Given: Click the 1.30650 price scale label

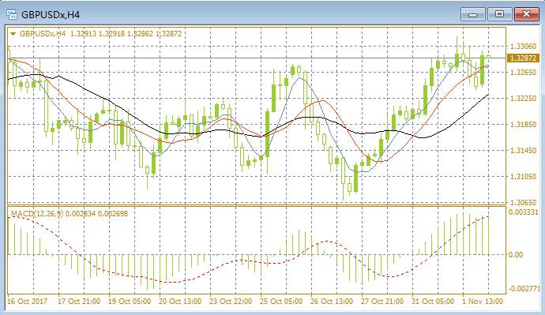Looking at the screenshot, I should click(x=523, y=202).
